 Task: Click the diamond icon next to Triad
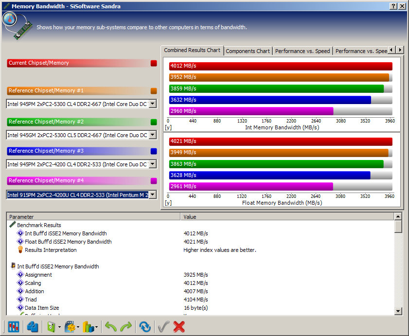coord(20,299)
